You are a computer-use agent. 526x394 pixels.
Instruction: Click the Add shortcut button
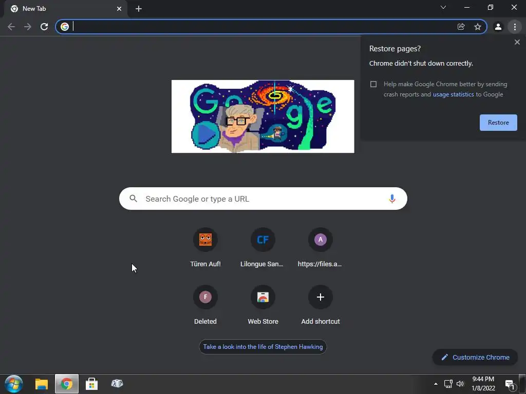click(321, 305)
